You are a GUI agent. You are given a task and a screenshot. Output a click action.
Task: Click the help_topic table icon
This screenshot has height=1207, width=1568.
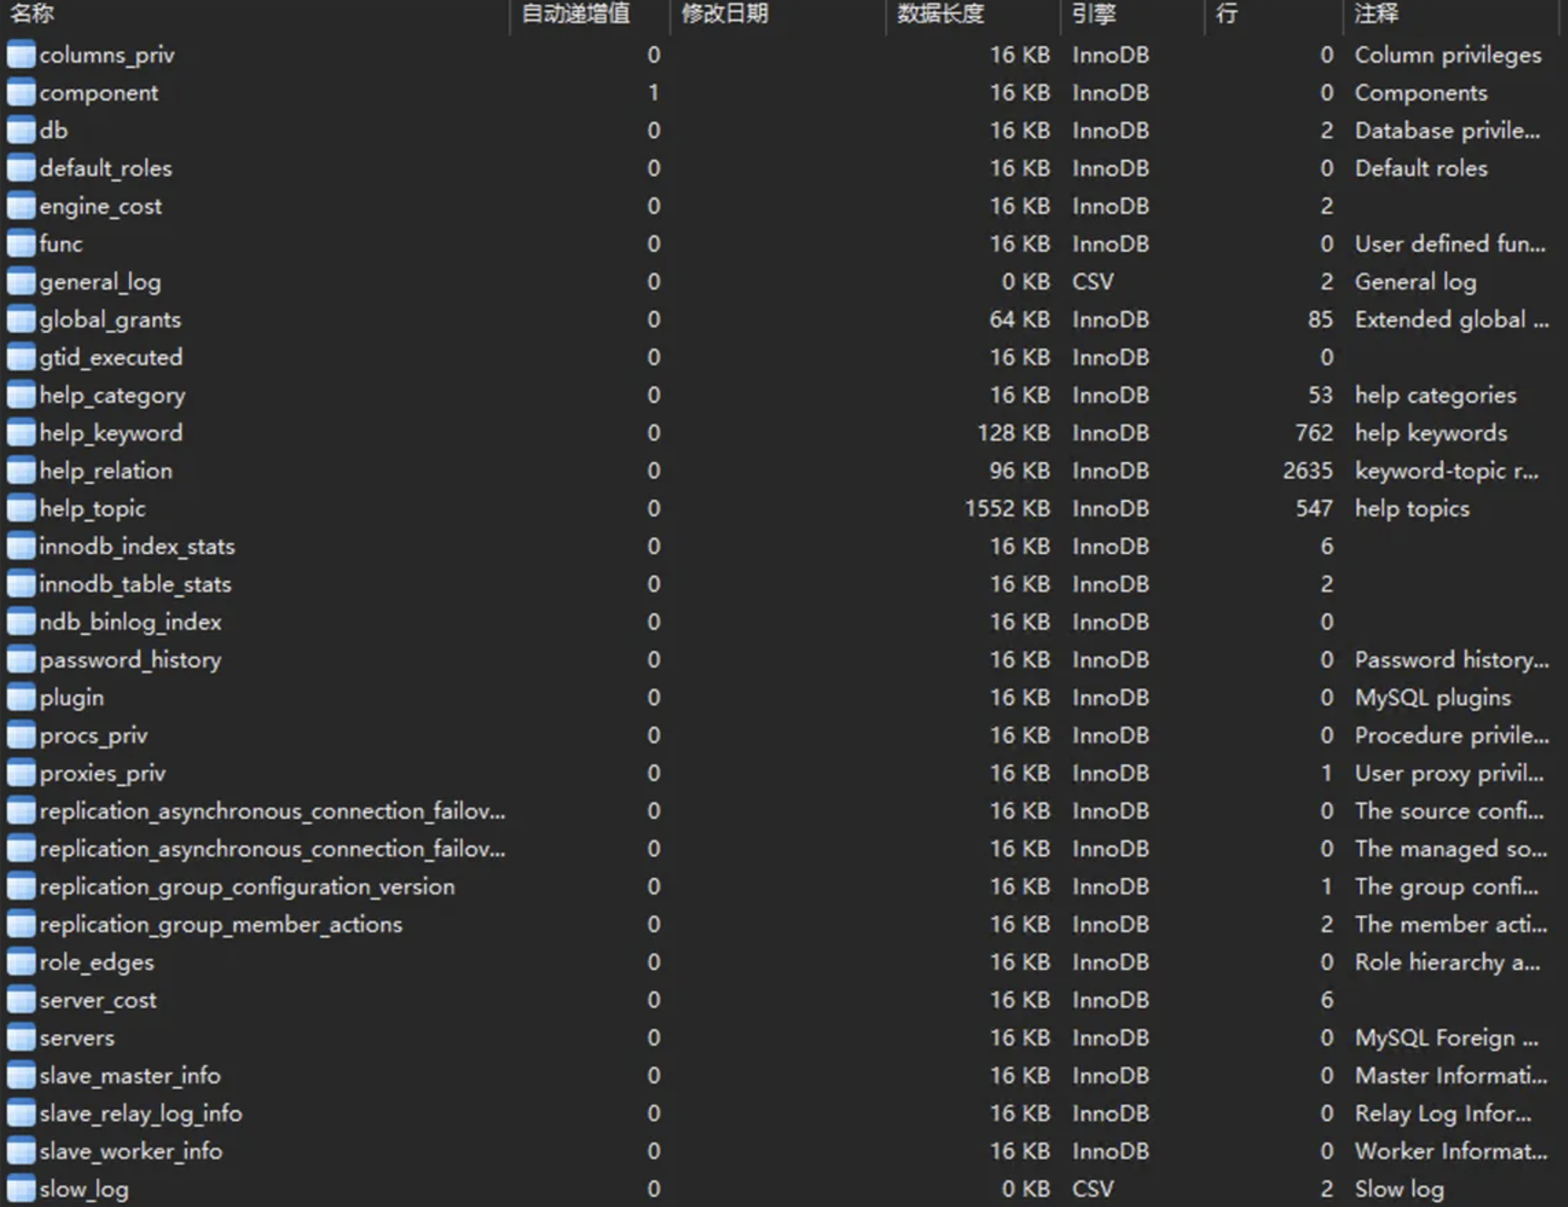(x=21, y=509)
